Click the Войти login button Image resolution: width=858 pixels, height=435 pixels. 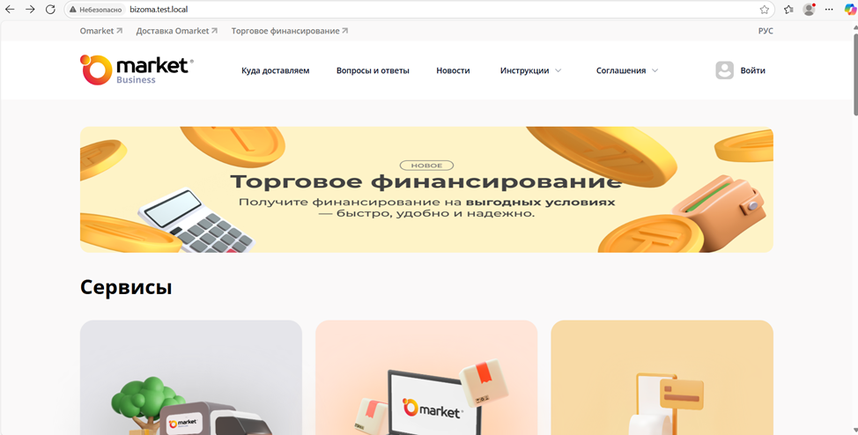pyautogui.click(x=753, y=70)
